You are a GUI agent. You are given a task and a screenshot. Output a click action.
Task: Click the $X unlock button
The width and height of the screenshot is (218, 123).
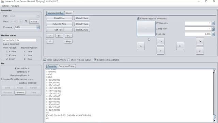[59, 36]
